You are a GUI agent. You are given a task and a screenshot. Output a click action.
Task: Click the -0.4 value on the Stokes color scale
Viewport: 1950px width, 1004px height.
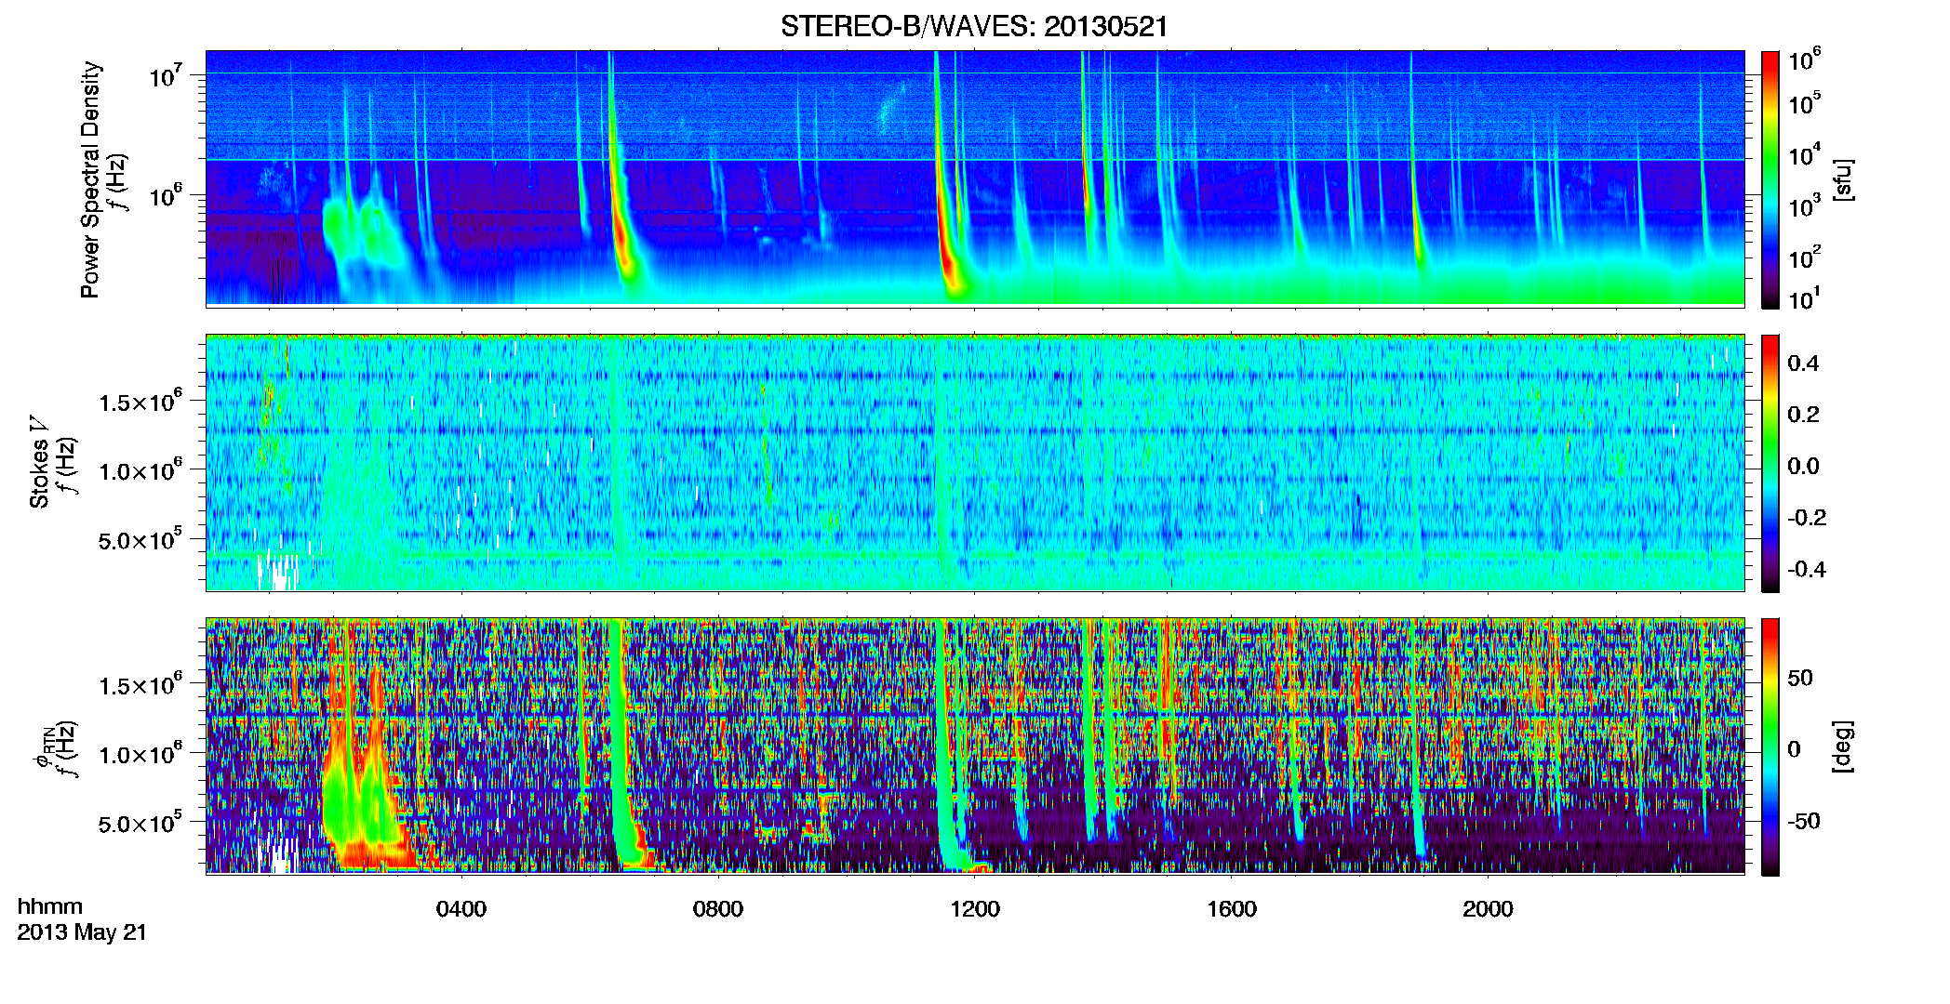tap(1807, 569)
